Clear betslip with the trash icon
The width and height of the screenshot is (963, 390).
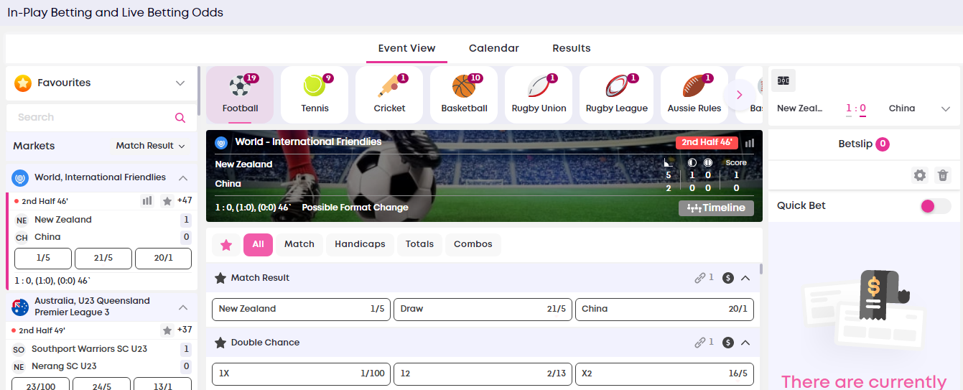tap(944, 175)
